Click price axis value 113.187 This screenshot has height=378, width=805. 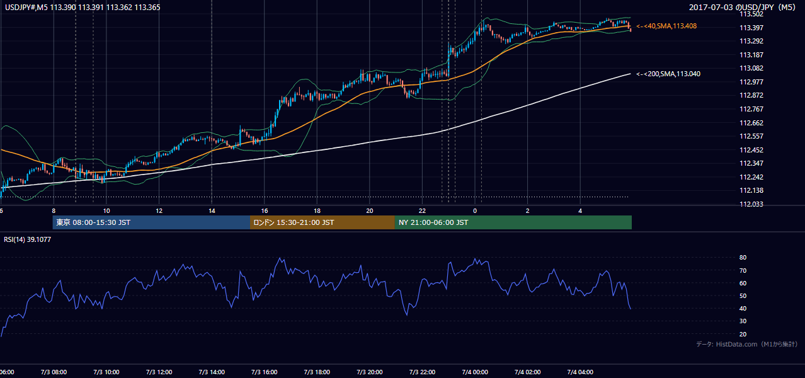(x=751, y=55)
